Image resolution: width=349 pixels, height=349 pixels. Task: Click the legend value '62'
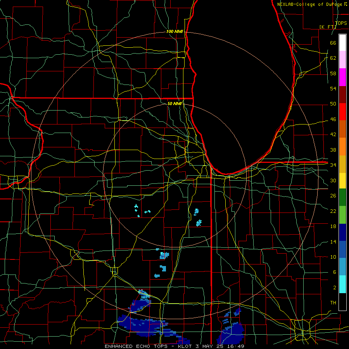coord(333,58)
